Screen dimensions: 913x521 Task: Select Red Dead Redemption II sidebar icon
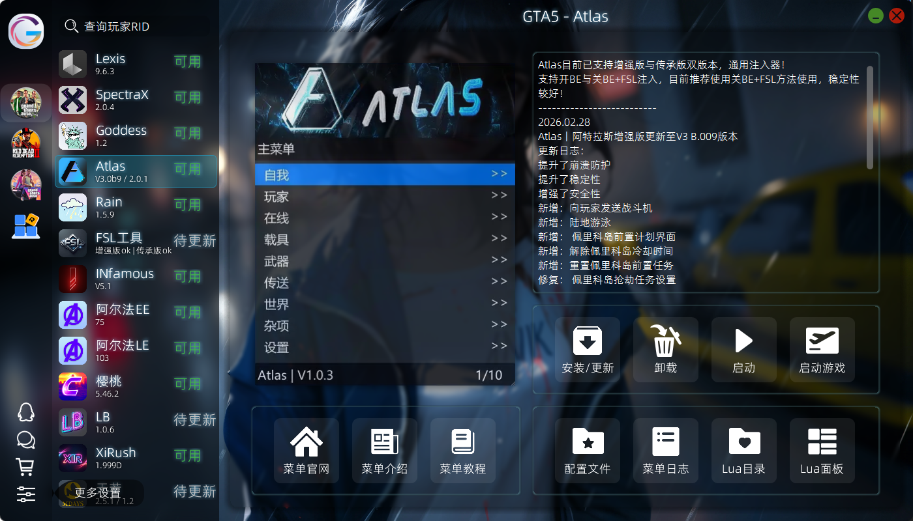coord(26,144)
